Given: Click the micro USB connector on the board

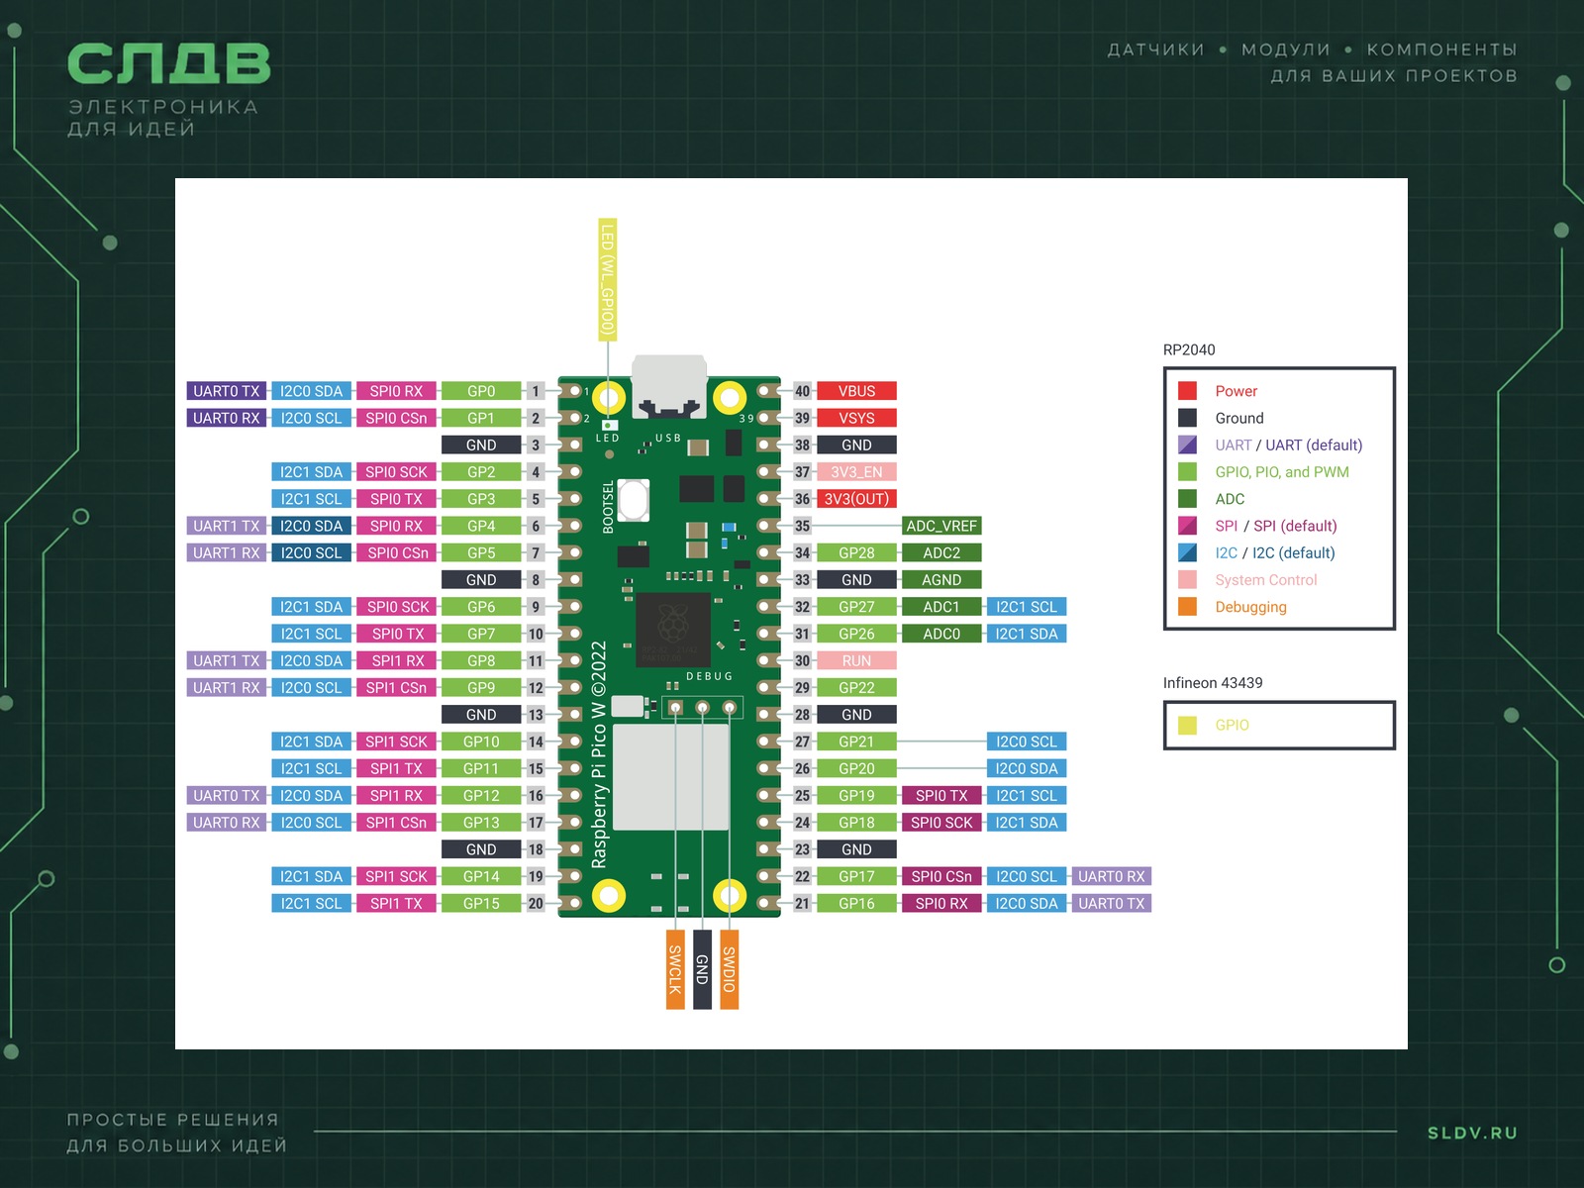Looking at the screenshot, I should pos(669,386).
